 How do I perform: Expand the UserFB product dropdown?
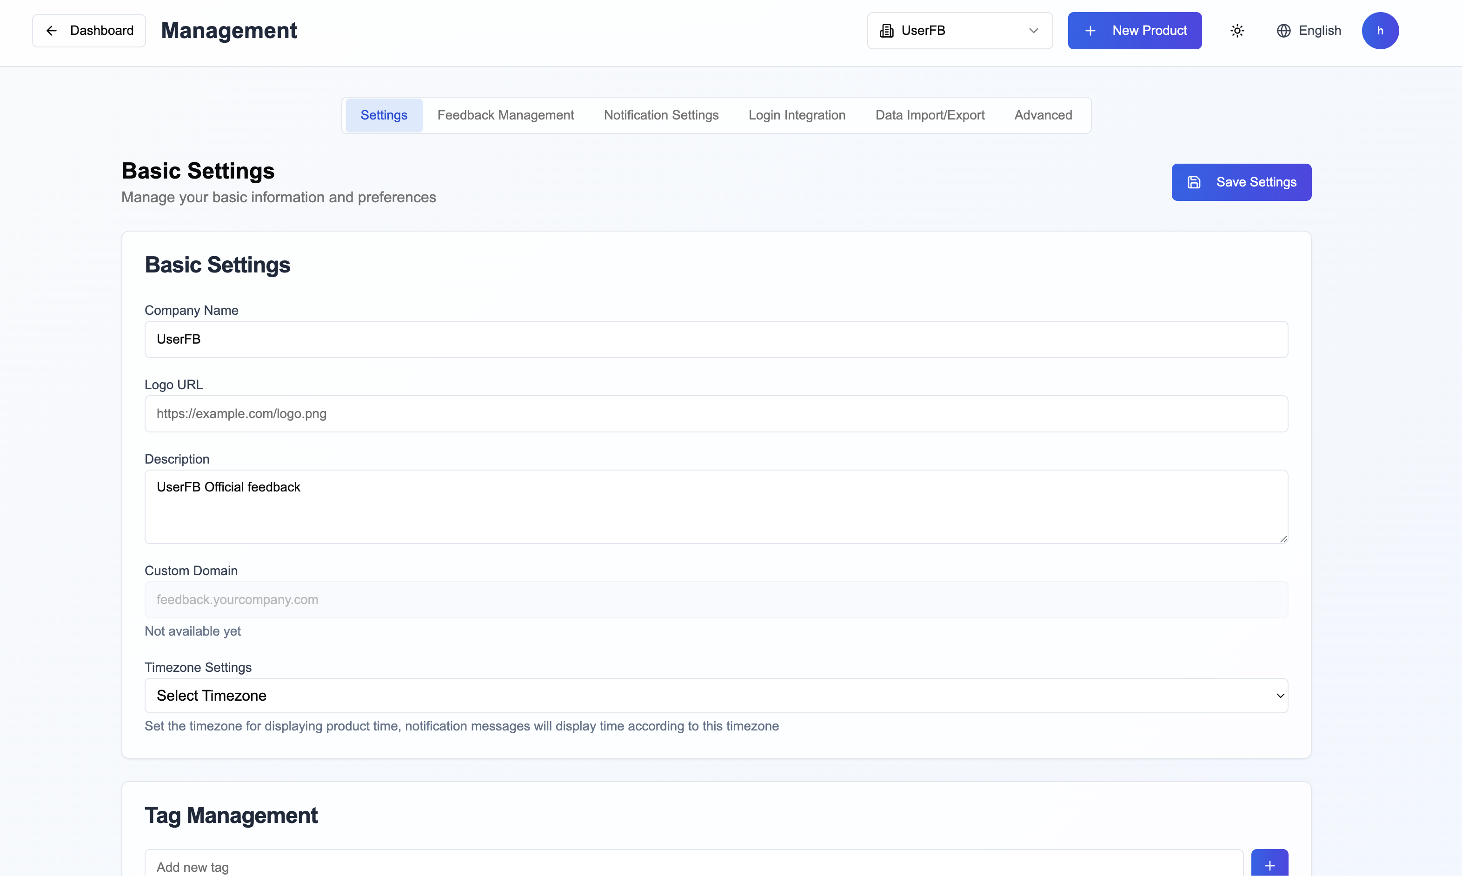pos(1033,31)
